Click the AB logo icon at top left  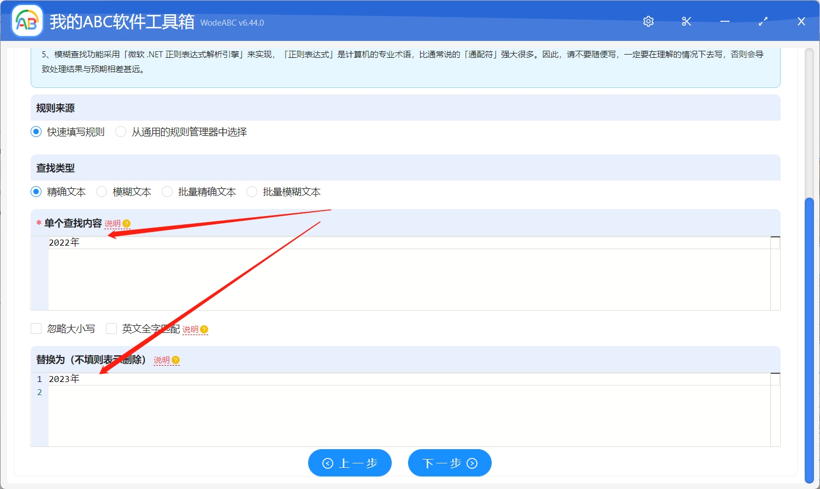tap(27, 21)
